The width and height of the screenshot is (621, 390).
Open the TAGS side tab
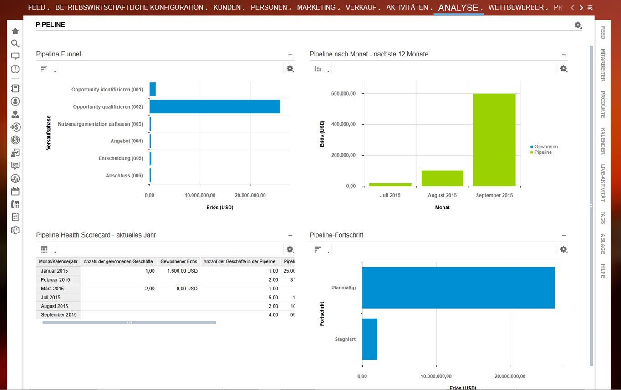[603, 218]
